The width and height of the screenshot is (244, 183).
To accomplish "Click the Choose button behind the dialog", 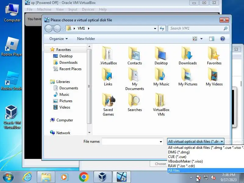I will pos(159,164).
